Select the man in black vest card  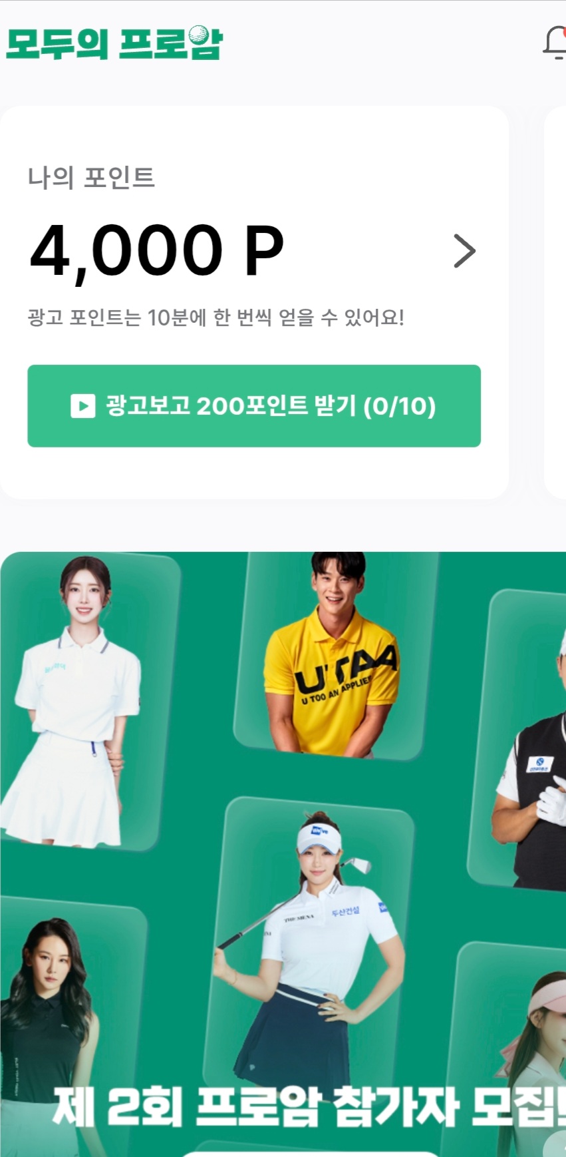click(518, 739)
